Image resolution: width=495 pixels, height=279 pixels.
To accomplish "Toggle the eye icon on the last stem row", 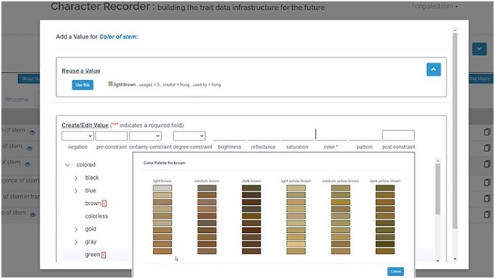I will [x=33, y=215].
